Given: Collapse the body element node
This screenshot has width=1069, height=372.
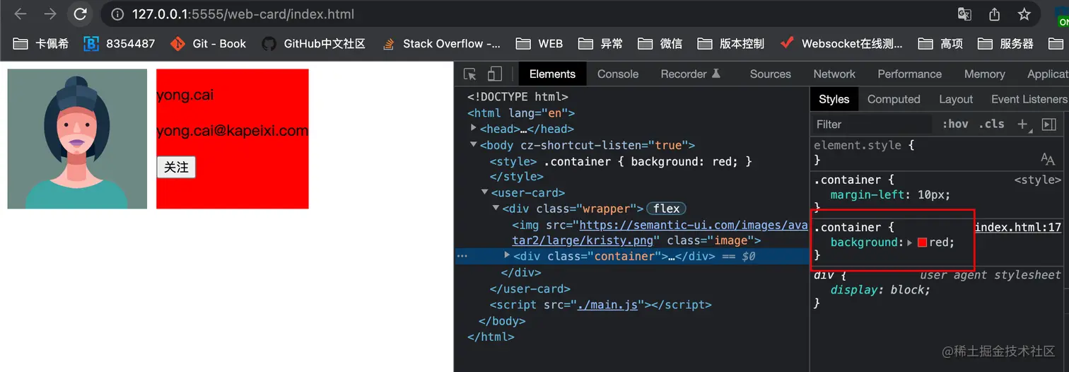Looking at the screenshot, I should tap(474, 145).
